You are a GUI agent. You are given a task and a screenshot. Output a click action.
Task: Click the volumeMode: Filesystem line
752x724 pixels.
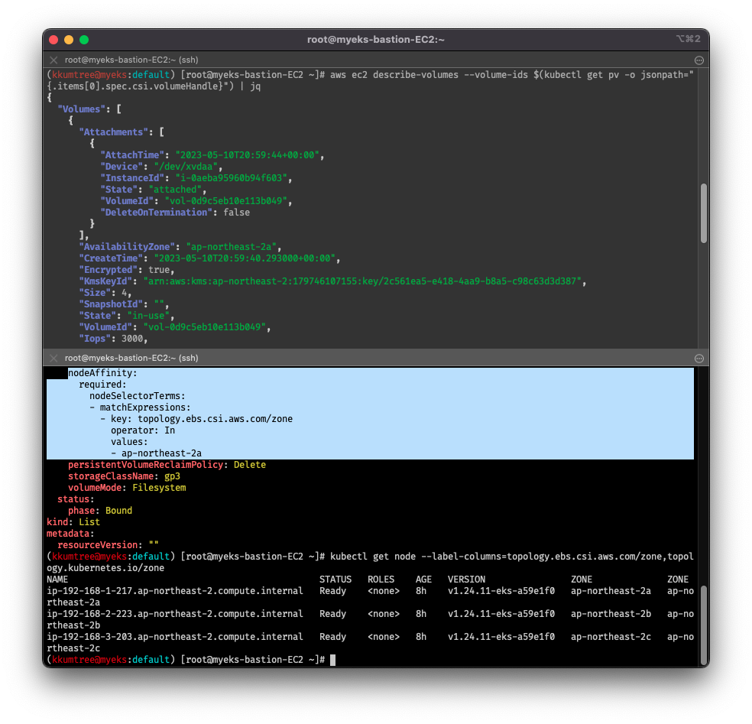coord(127,489)
